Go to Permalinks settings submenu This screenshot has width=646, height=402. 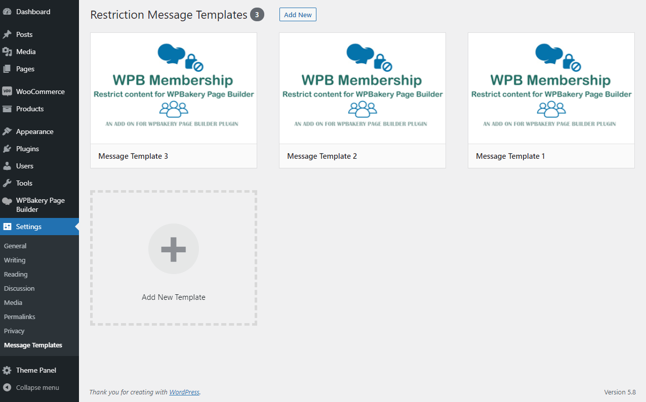pyautogui.click(x=20, y=317)
